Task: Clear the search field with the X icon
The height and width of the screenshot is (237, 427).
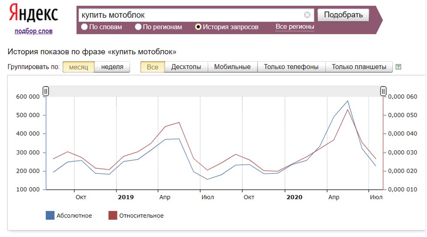Action: pos(307,15)
